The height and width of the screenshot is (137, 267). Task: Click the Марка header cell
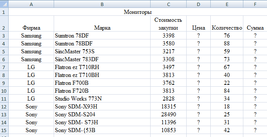102,24
